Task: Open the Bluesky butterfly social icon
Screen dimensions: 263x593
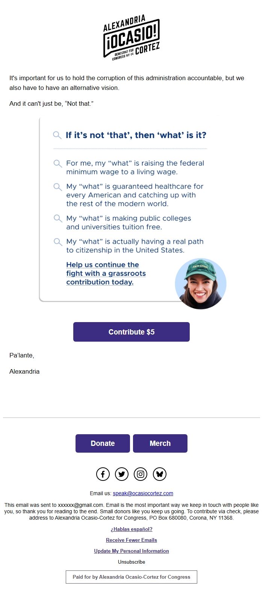Action: click(159, 474)
